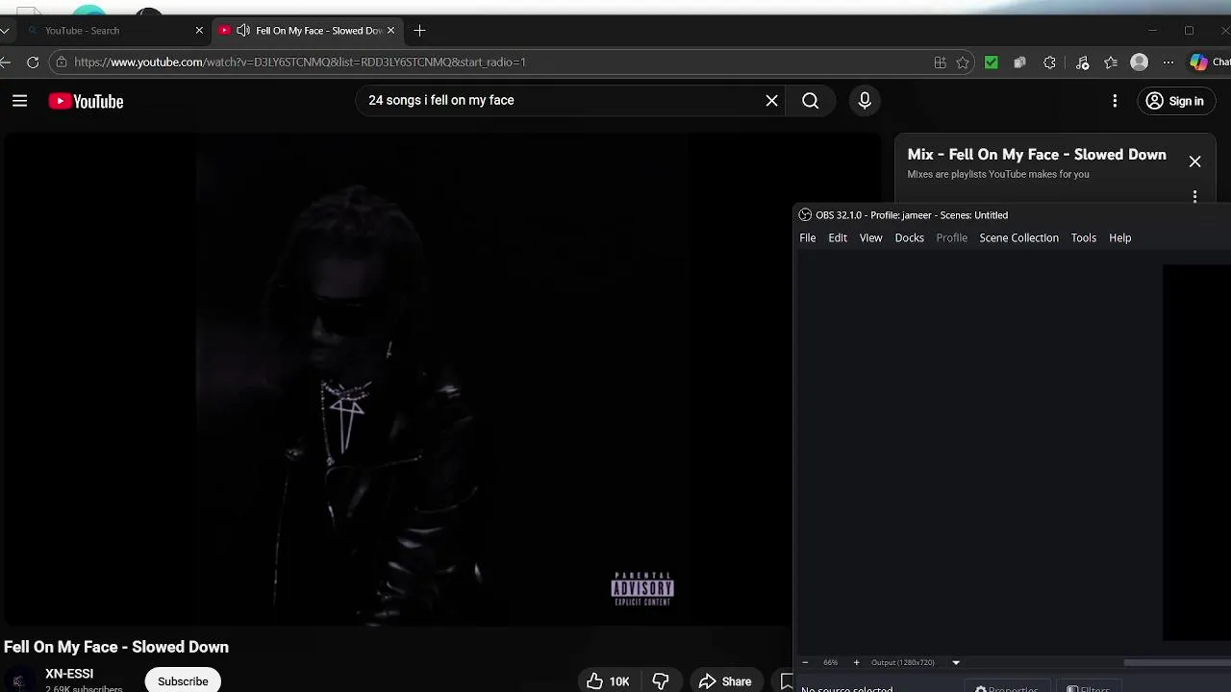Close the Mix playlist panel
The image size is (1231, 692).
coord(1194,161)
